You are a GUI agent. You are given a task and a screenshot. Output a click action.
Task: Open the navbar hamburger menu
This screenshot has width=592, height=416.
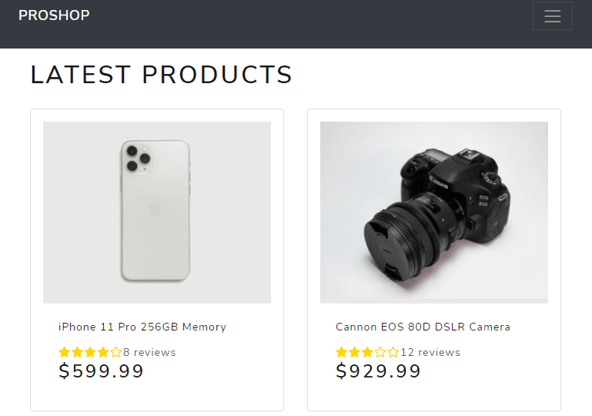pyautogui.click(x=552, y=16)
